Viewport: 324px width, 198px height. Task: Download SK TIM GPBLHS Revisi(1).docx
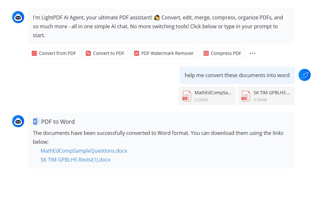click(75, 160)
